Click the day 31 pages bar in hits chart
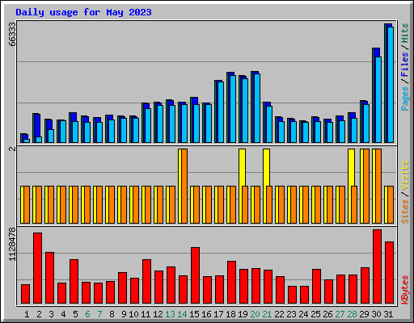The width and height of the screenshot is (414, 323). pyautogui.click(x=391, y=85)
